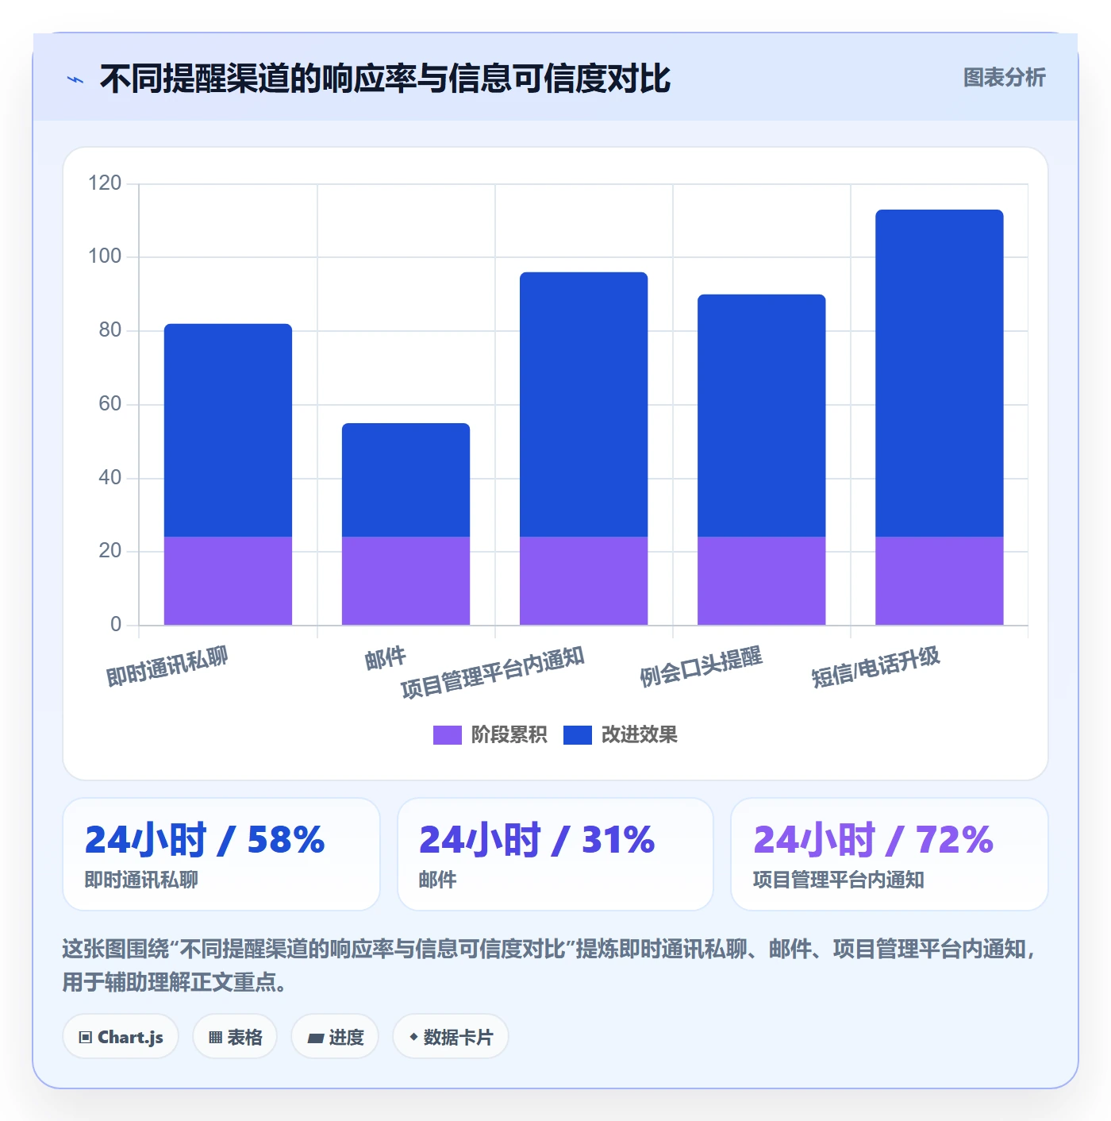Viewport: 1111px width, 1121px height.
Task: Click the x-axis label 短信/电话升级
Action: point(876,667)
